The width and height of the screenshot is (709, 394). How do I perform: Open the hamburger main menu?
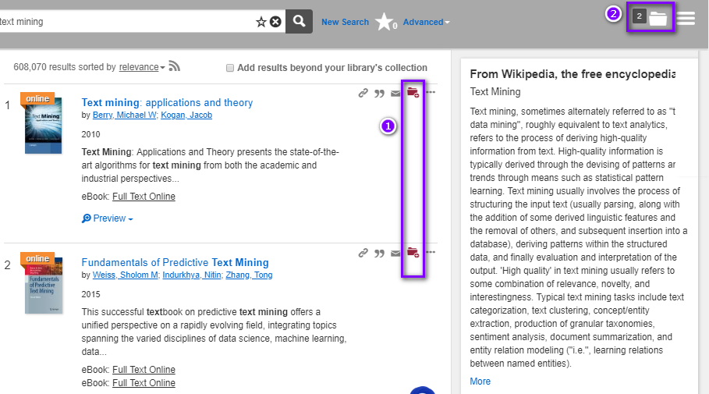pos(686,18)
